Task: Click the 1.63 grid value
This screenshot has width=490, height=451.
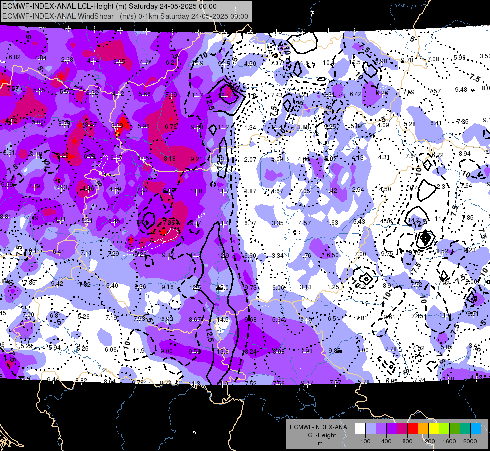Action: pos(332,223)
